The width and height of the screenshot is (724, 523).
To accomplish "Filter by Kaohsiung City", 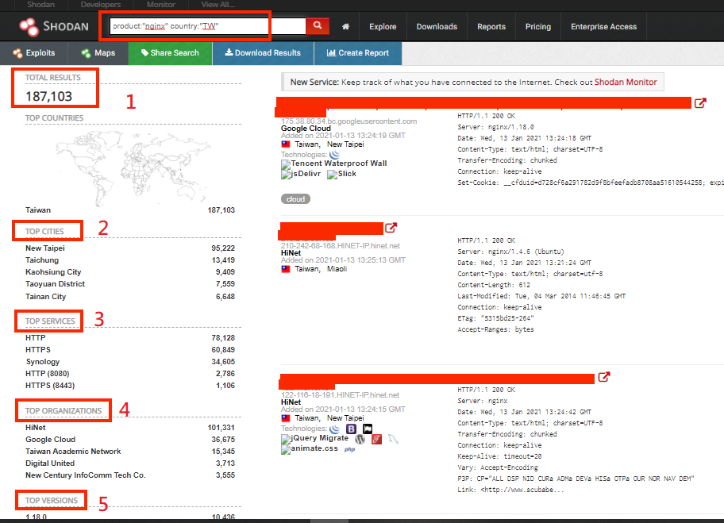I will [x=53, y=272].
